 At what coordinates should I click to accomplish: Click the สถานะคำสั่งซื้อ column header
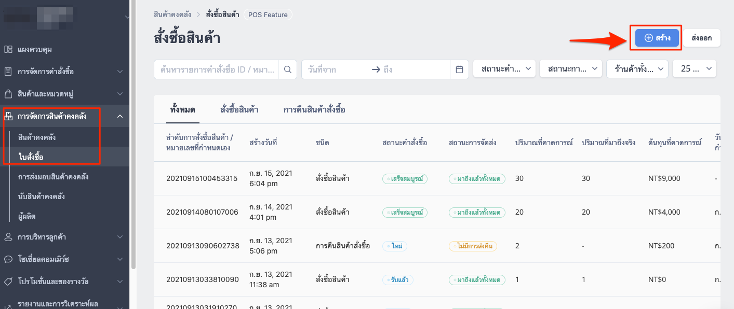(x=405, y=142)
